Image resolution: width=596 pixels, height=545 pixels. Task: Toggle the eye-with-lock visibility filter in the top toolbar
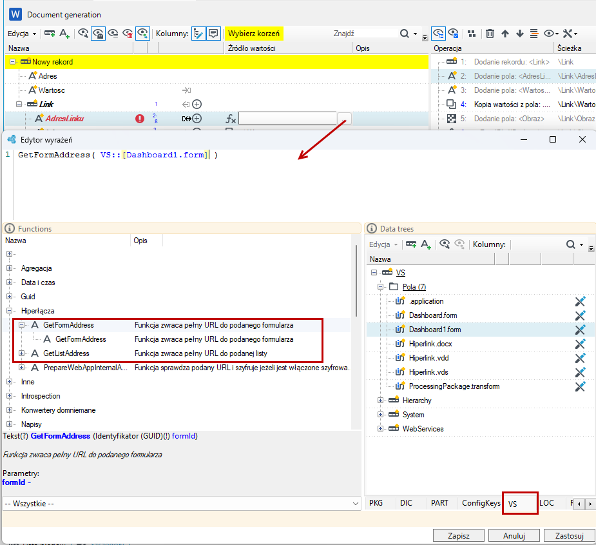tap(98, 34)
